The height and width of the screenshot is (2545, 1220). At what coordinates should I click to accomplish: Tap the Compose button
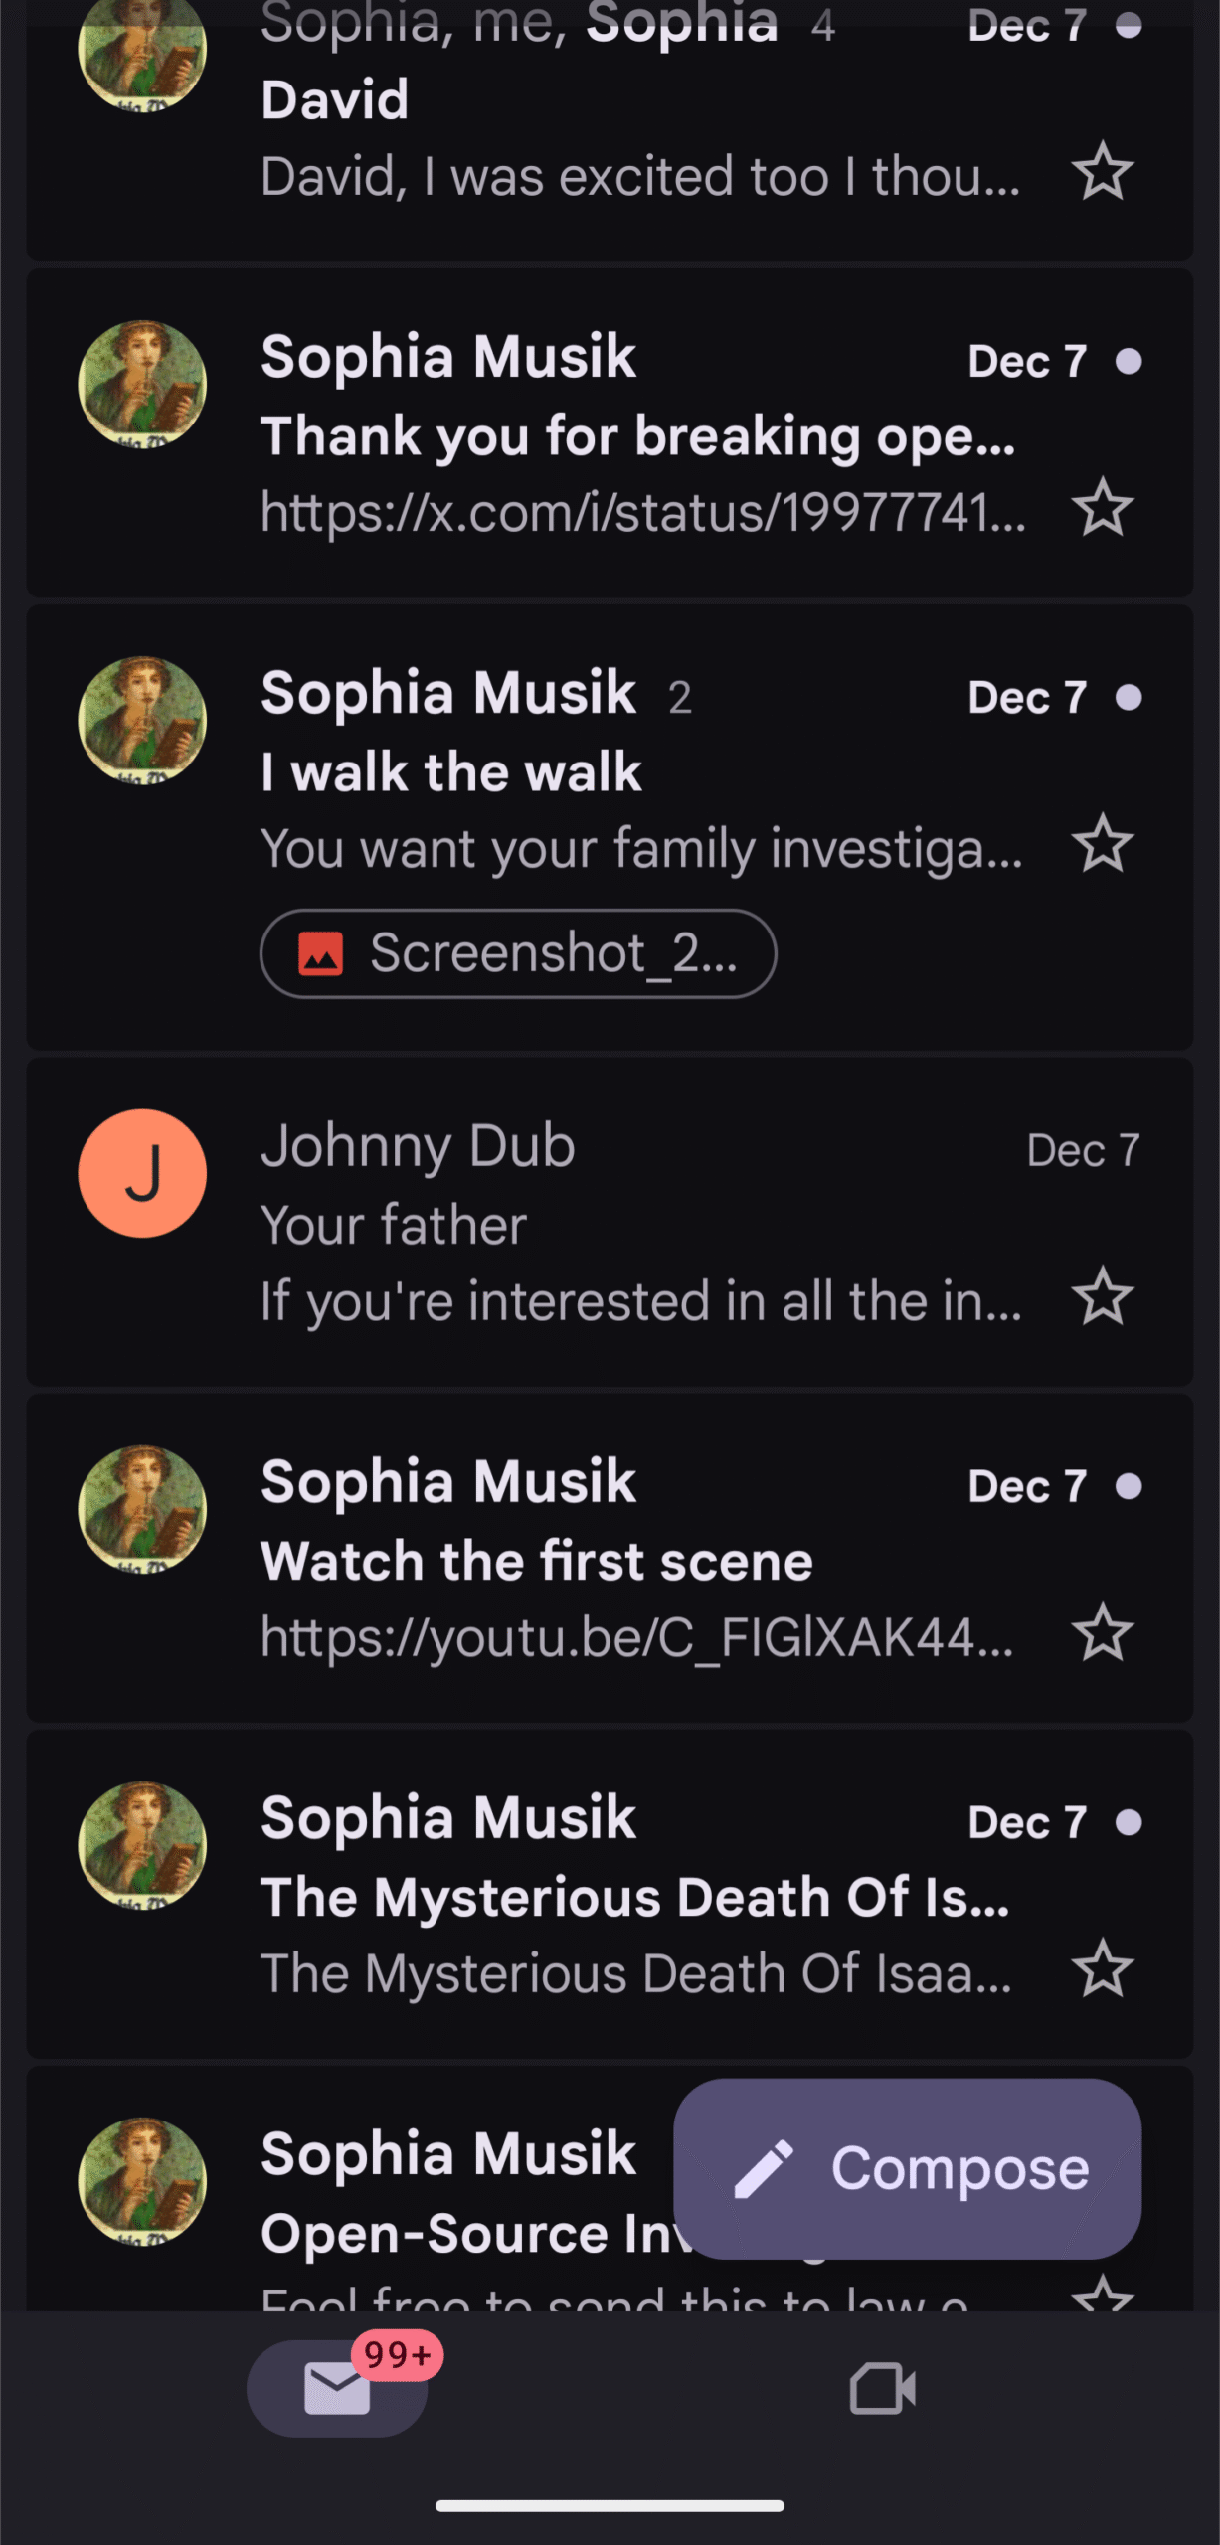[907, 2169]
